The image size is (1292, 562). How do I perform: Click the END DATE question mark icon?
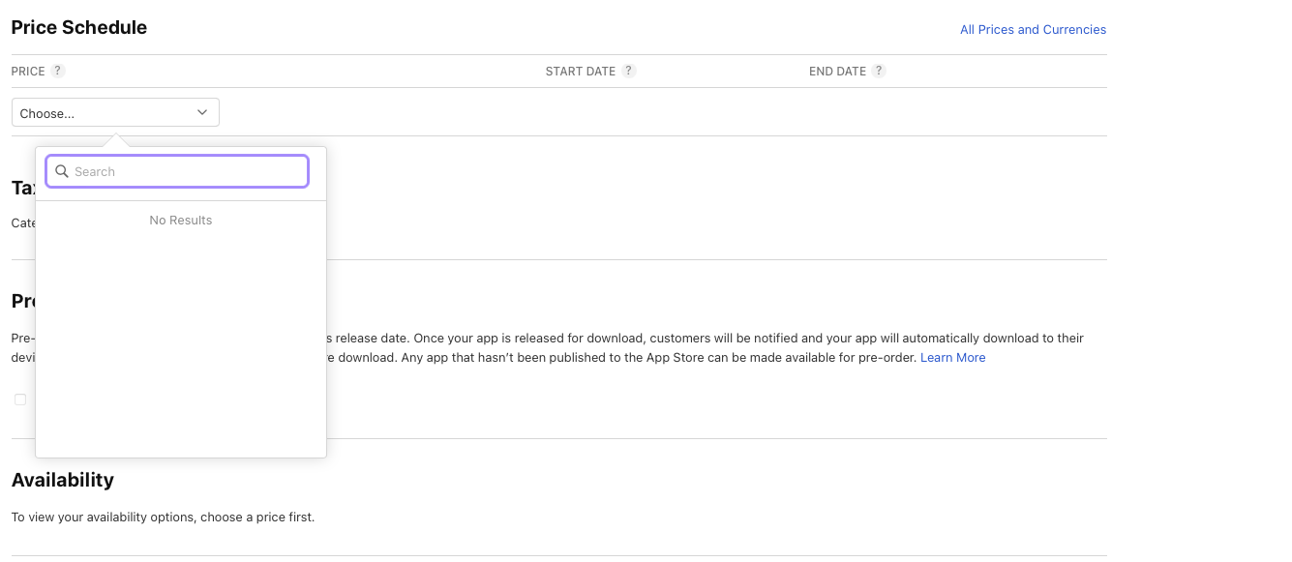click(878, 71)
